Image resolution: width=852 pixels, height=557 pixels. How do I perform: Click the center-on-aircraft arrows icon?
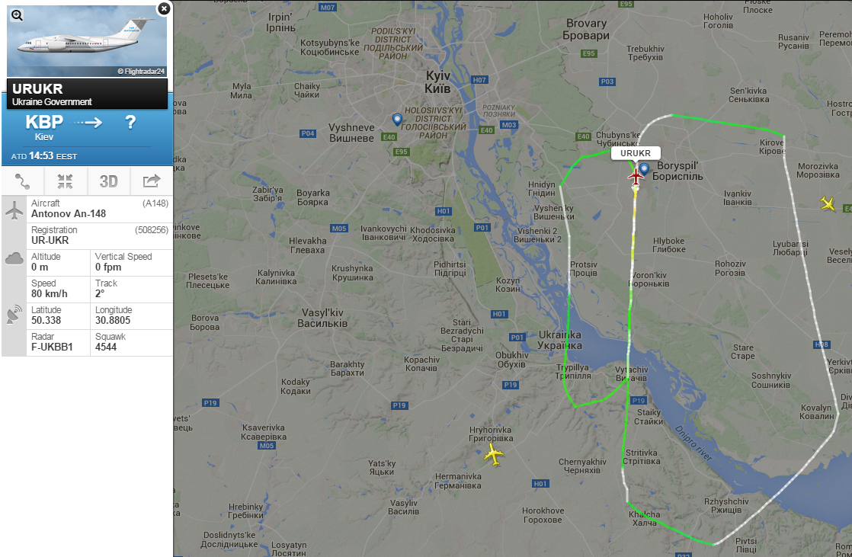tap(66, 181)
